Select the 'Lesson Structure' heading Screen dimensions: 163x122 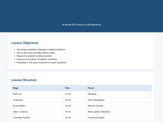24,80
